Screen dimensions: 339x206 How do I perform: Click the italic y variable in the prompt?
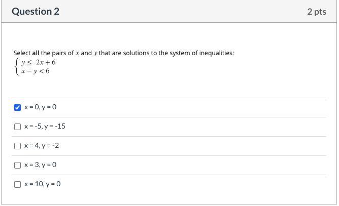95,53
